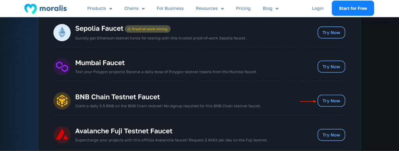Click the Moralis logo icon
The width and height of the screenshot is (399, 151).
(30, 9)
